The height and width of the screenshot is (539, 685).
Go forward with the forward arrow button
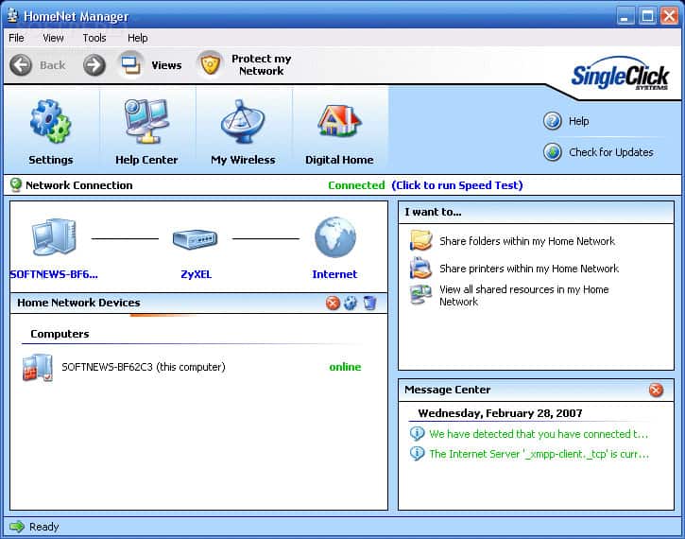(x=94, y=65)
